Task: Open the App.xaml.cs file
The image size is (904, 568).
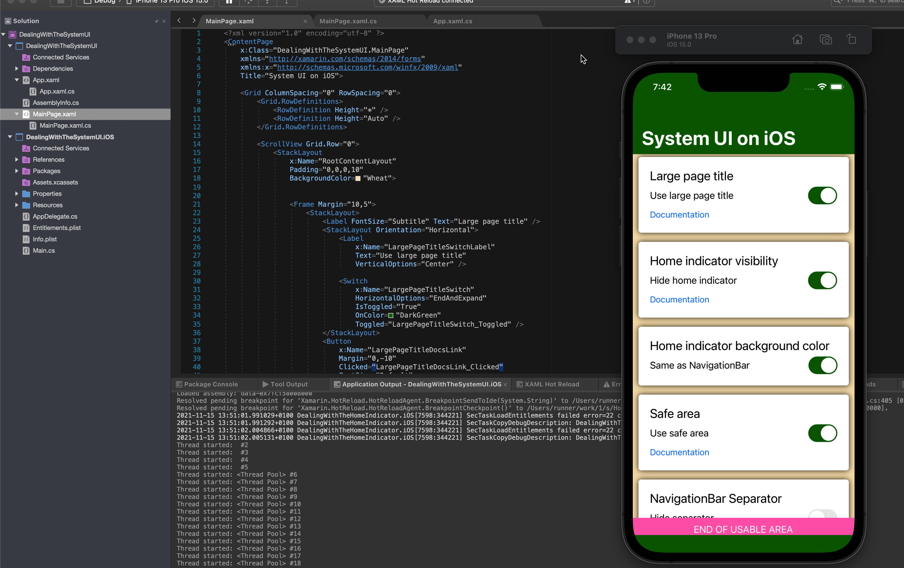Action: (x=56, y=91)
